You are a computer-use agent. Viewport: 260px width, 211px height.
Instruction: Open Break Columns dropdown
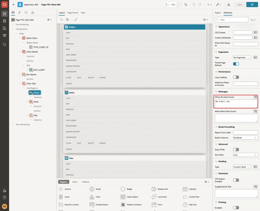coord(246,138)
